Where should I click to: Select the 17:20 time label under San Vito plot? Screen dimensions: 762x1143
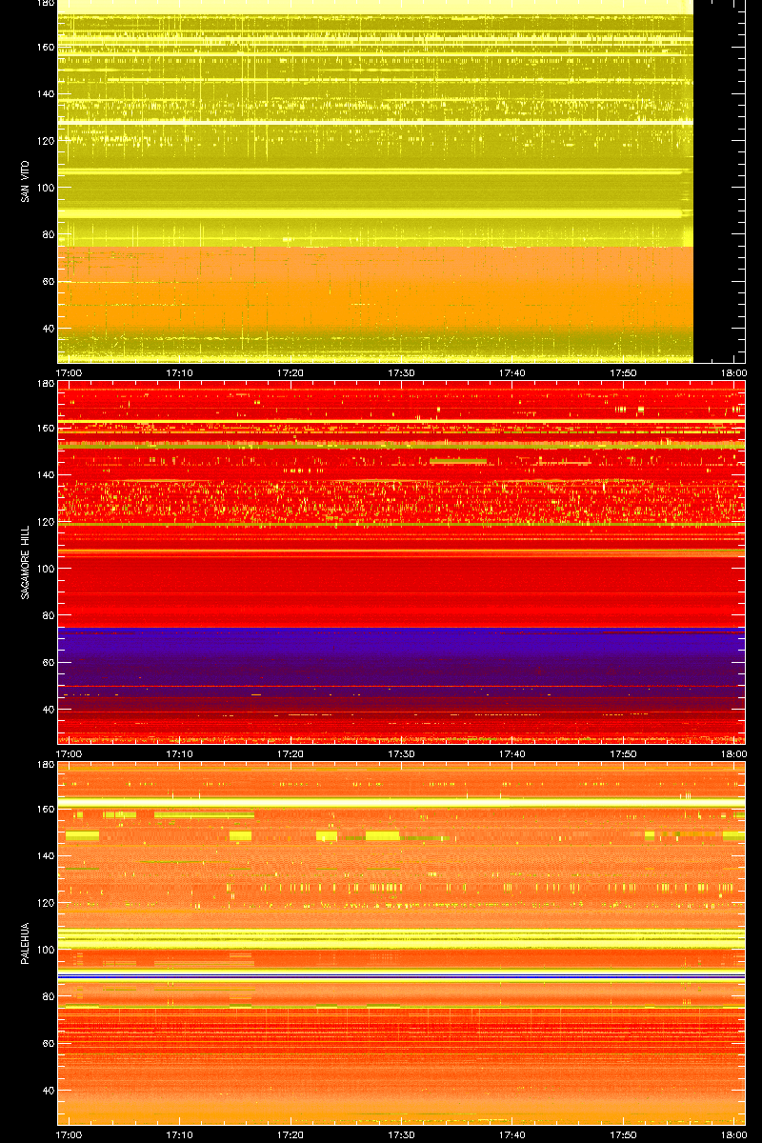pos(291,372)
